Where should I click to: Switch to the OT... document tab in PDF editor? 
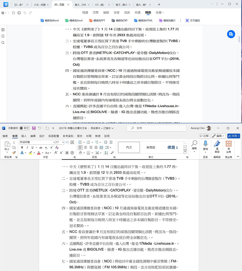(99, 5)
